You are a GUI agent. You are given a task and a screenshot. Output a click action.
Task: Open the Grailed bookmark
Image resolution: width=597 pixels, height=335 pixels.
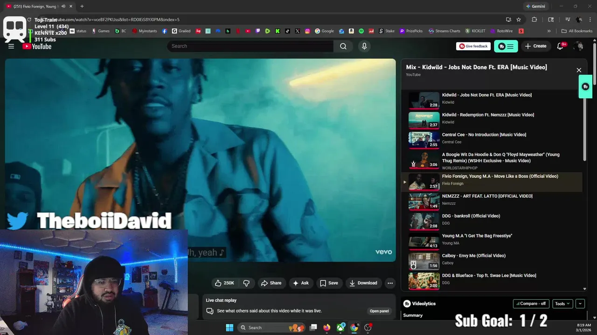[x=181, y=31]
